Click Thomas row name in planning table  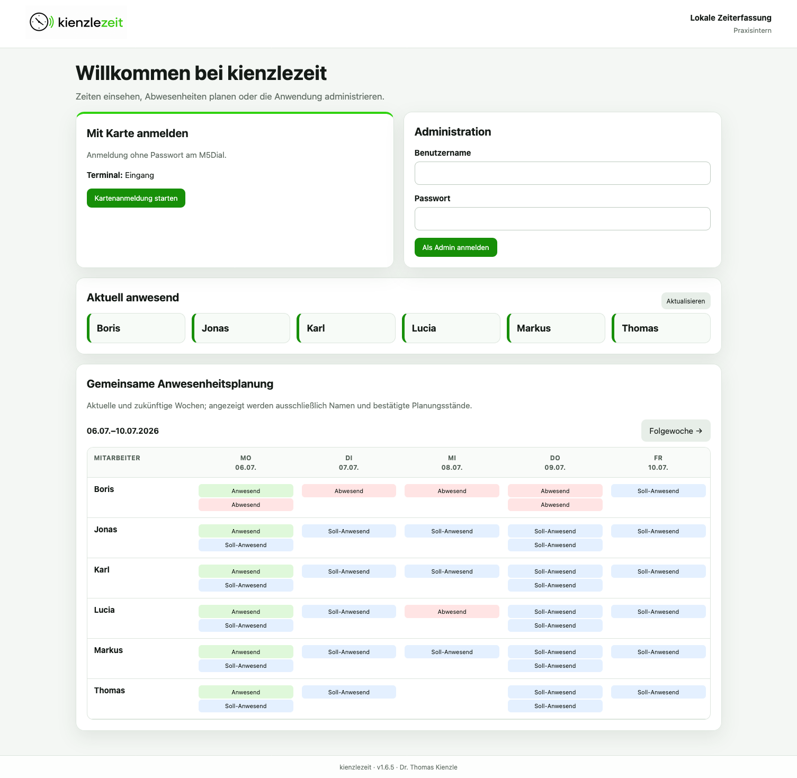[x=109, y=690]
